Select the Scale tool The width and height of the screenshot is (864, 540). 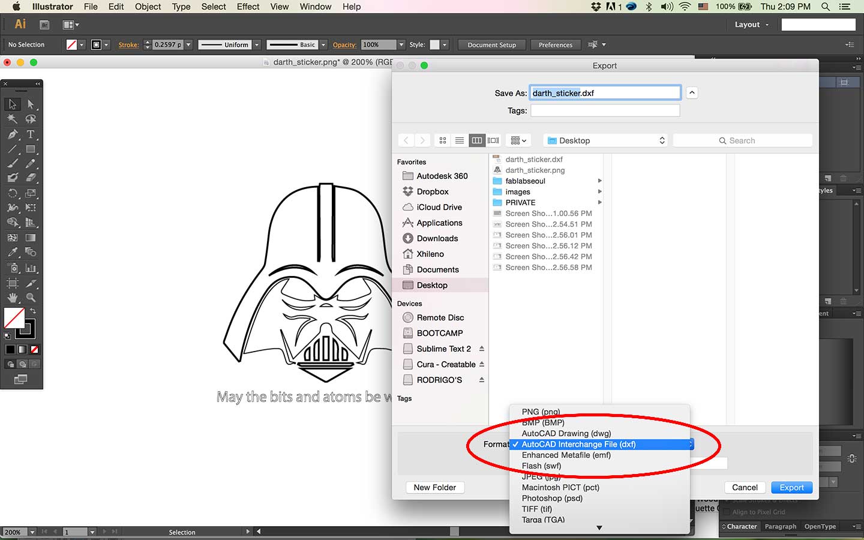coord(31,193)
